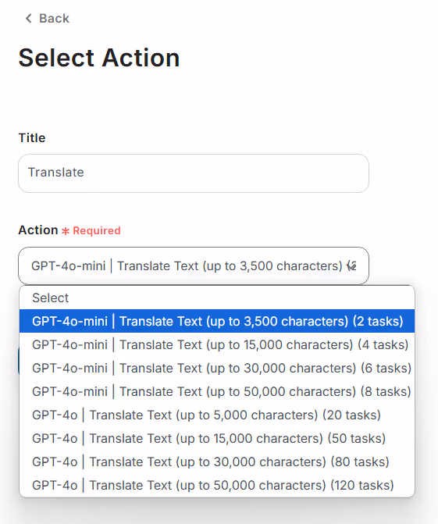The width and height of the screenshot is (438, 524).
Task: Go back via the Back link
Action: [48, 19]
